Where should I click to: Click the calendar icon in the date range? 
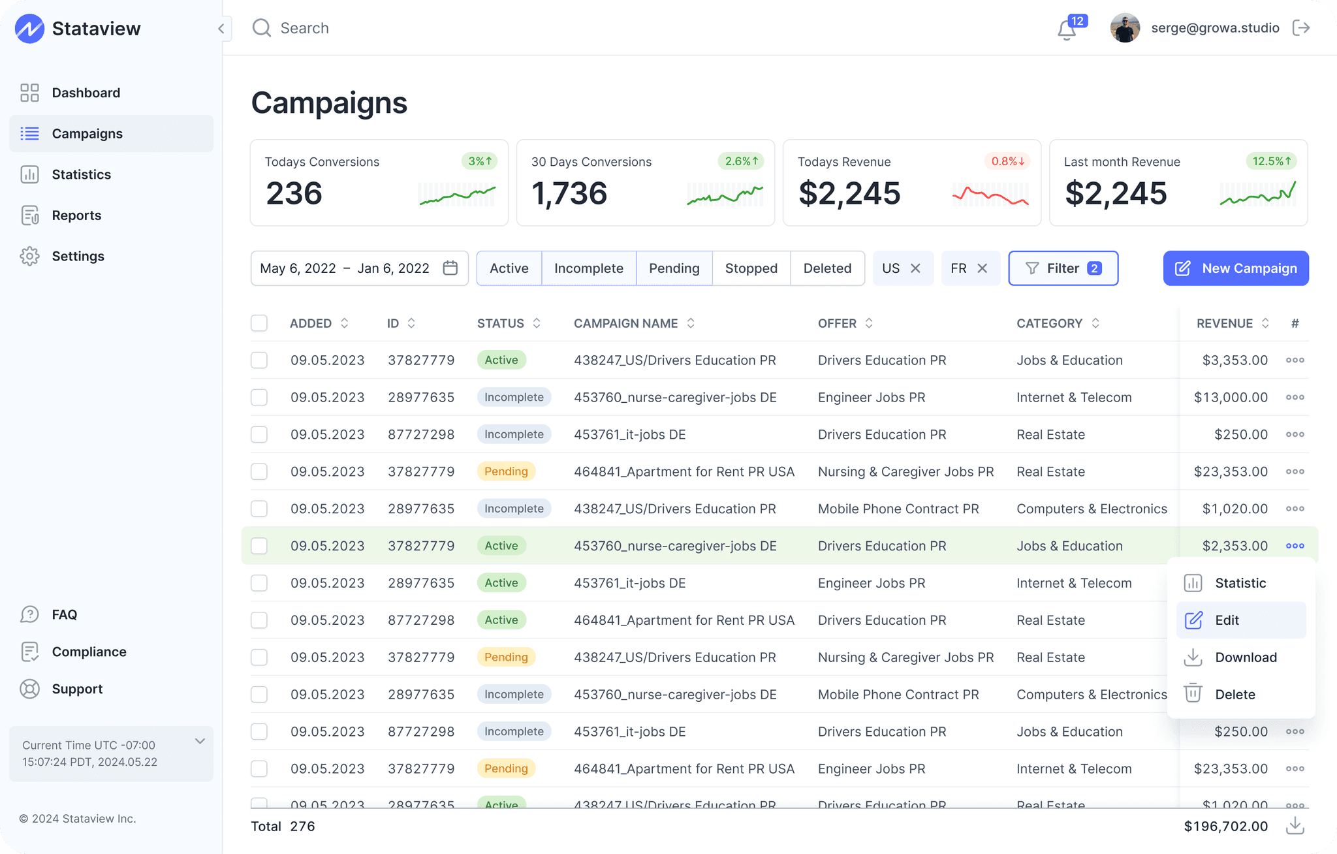[450, 268]
